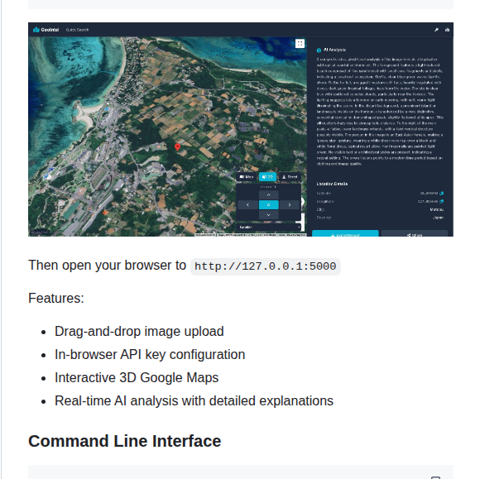Click the Command Line Interface heading
480x479 pixels.
pyautogui.click(x=125, y=441)
